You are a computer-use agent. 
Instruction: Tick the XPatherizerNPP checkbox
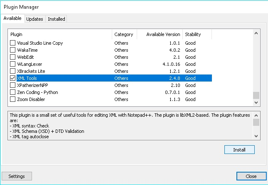13,85
